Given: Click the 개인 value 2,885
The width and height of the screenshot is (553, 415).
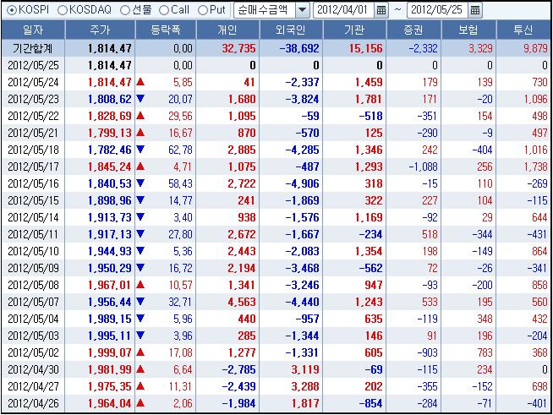Looking at the screenshot, I should 242,150.
